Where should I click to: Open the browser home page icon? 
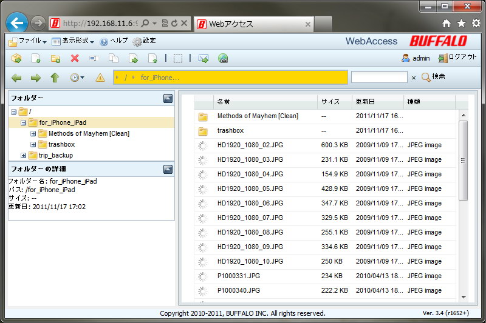point(447,23)
